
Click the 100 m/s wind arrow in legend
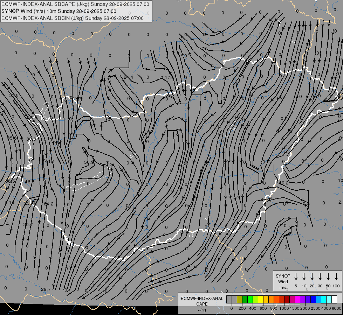[336, 277]
